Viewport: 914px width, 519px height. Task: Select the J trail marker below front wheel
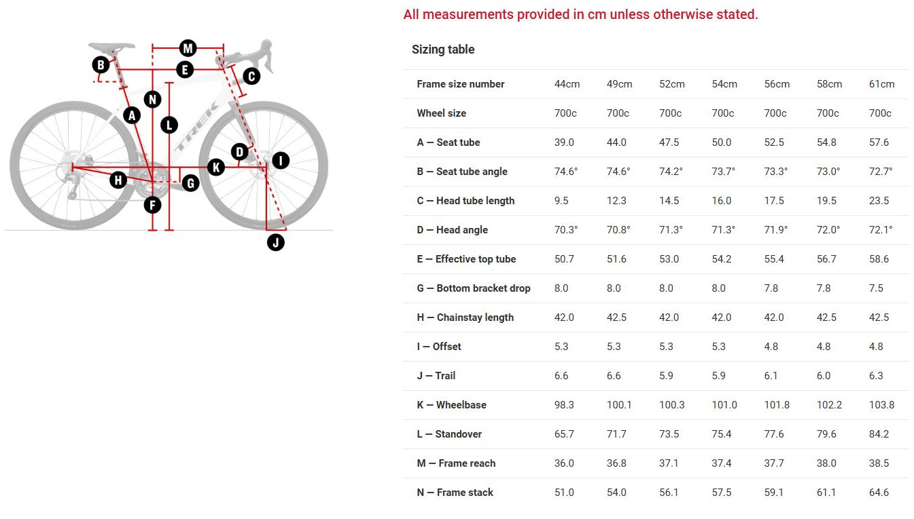[x=275, y=242]
